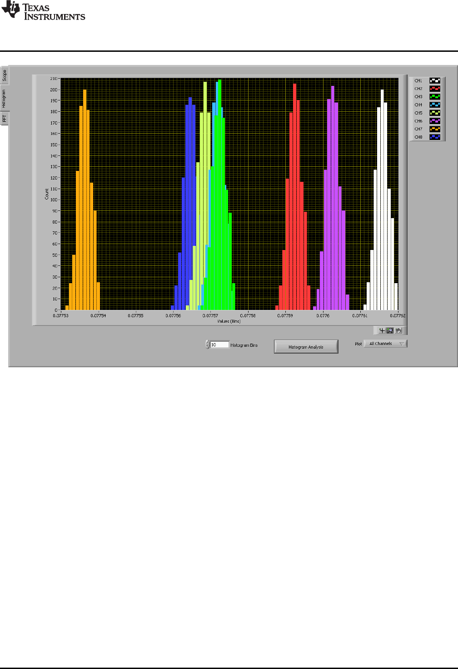Click the 0.07757 x-axis value
Screen dimensions: 458x669
click(x=210, y=315)
